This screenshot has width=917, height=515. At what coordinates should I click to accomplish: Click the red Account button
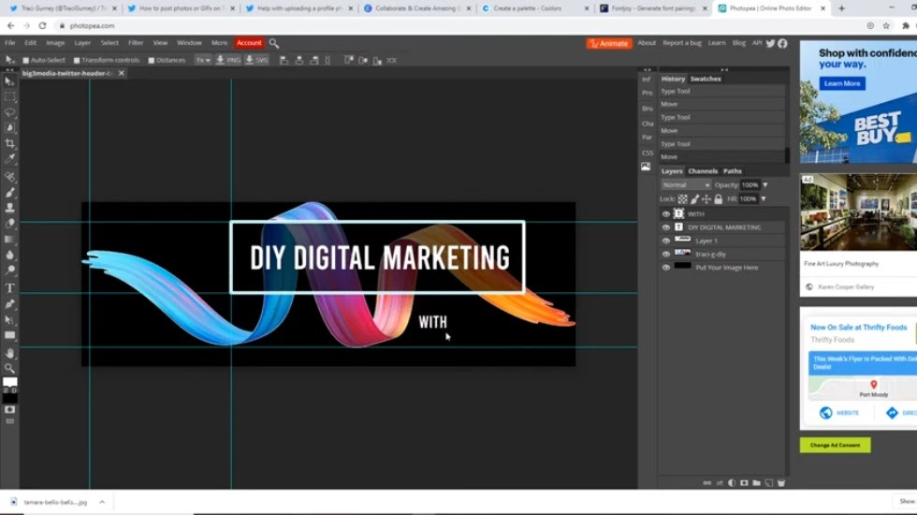click(x=249, y=43)
